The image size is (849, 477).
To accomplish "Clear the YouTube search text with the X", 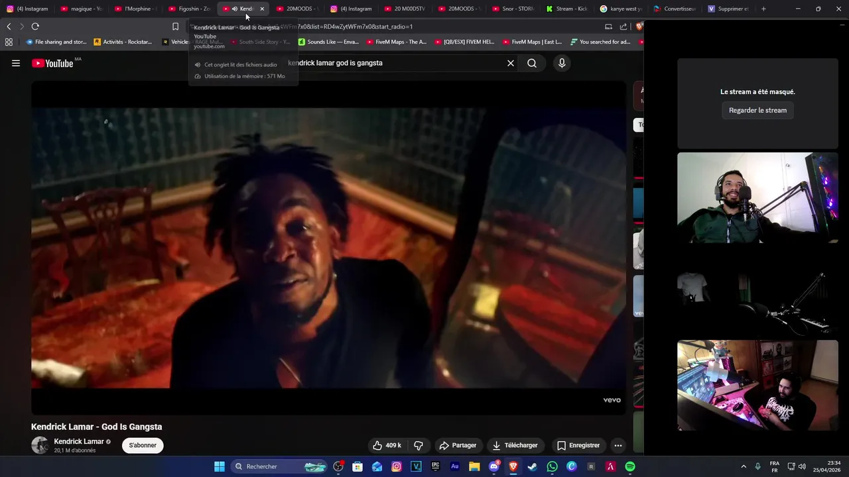I will [511, 63].
